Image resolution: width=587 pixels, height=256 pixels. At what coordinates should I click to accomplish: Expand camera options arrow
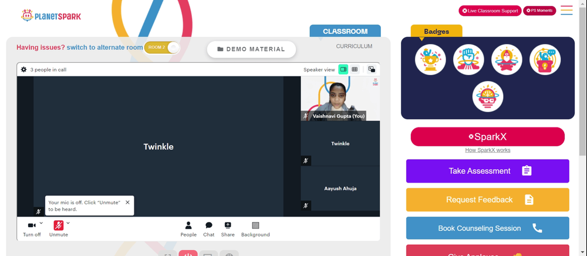pos(41,223)
